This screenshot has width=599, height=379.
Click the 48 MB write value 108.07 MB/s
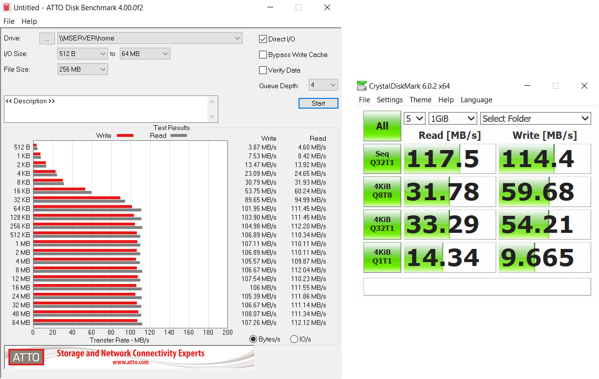point(259,314)
